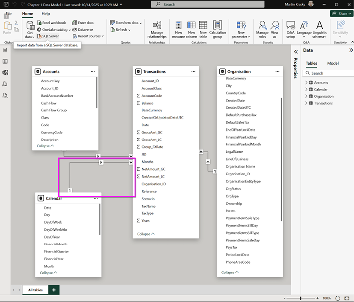
Task: Click the zoom slider in status bar
Action: tap(301, 298)
